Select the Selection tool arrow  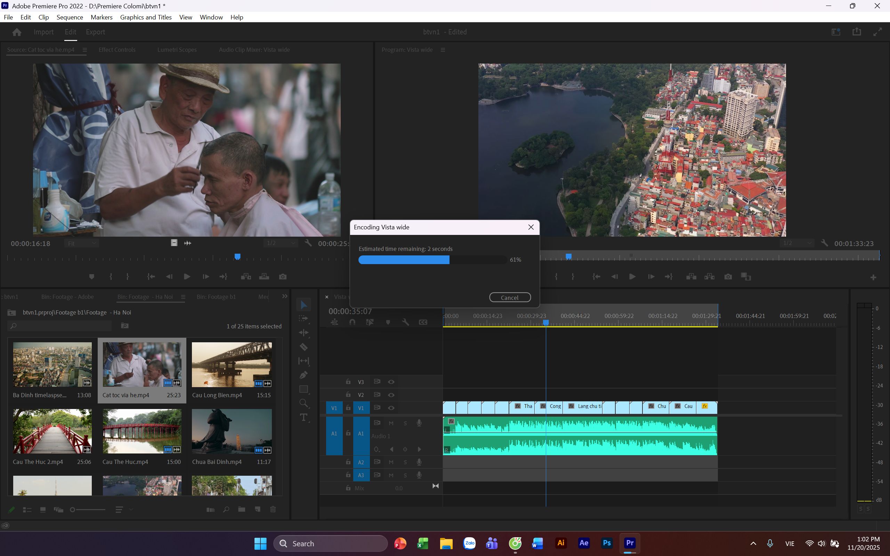(304, 305)
